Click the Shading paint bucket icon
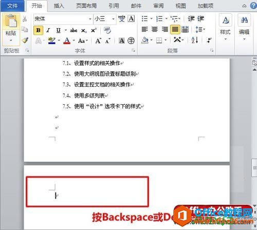The image size is (257, 230). [x=145, y=41]
